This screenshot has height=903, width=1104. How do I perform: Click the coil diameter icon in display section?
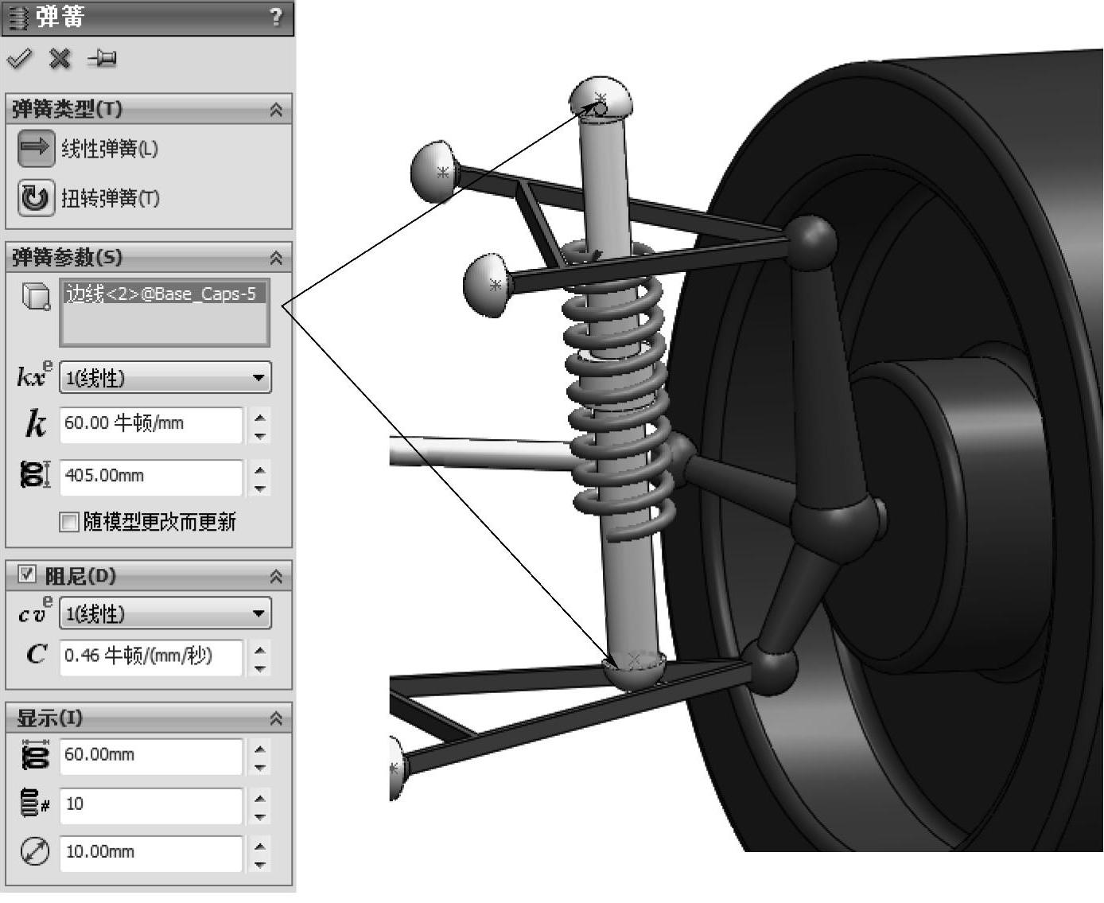click(36, 754)
